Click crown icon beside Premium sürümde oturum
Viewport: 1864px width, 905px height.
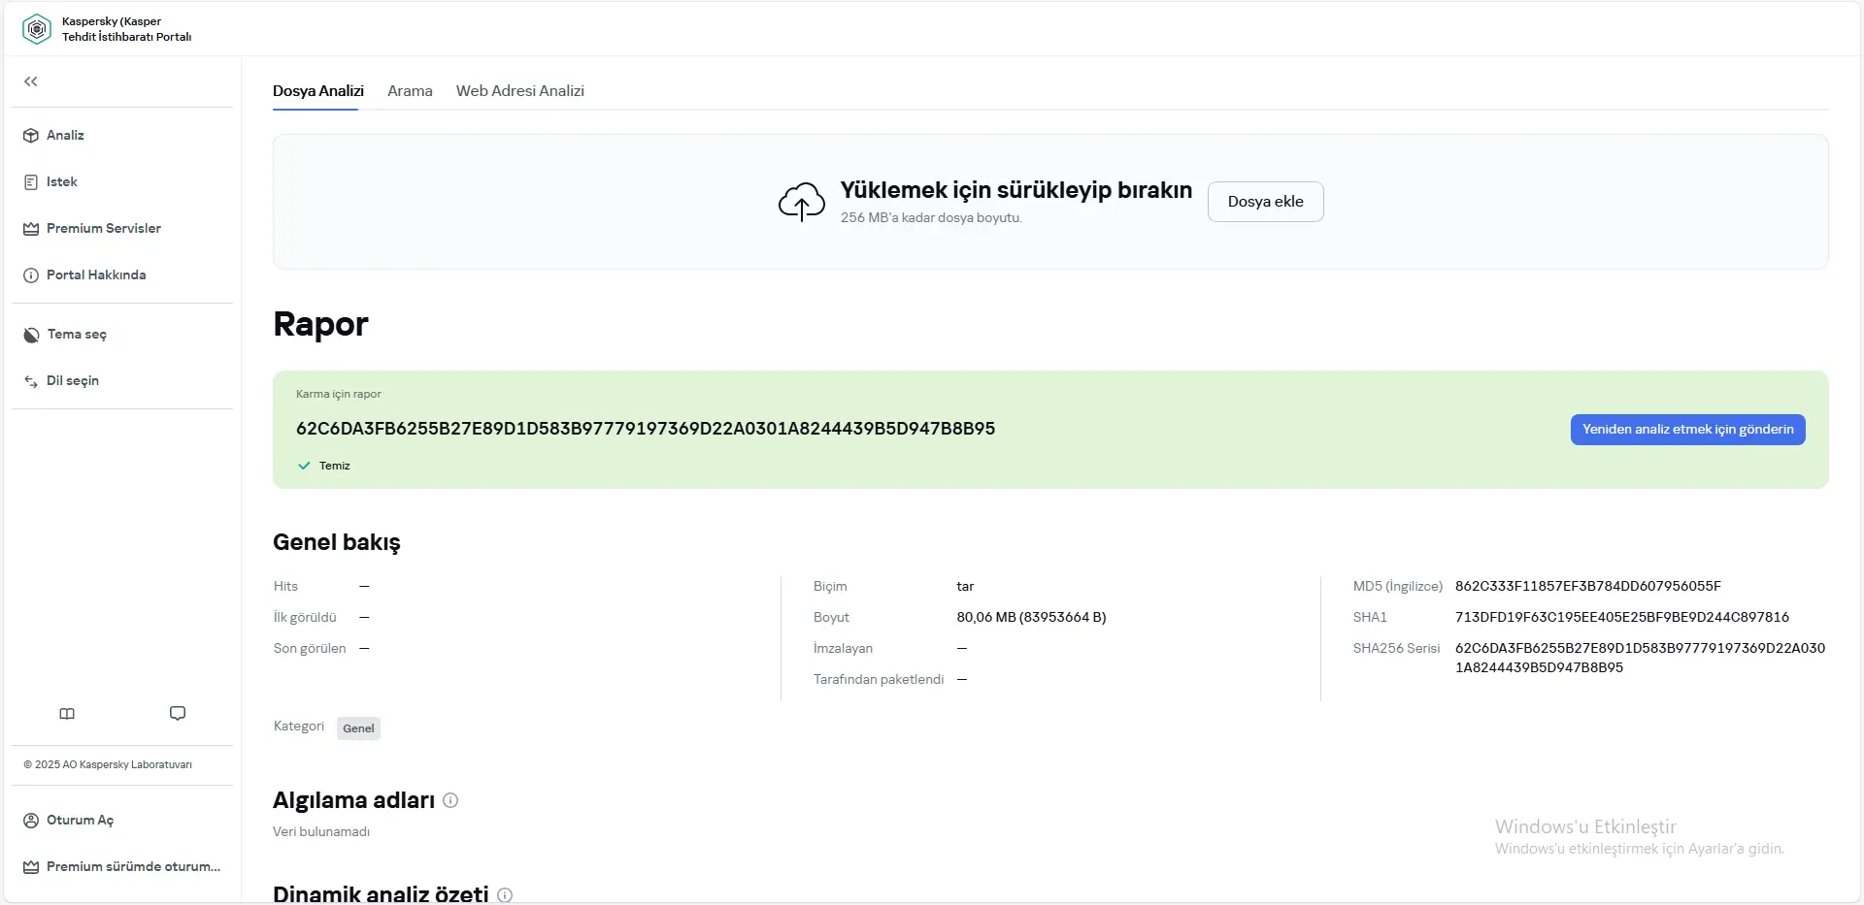[31, 867]
